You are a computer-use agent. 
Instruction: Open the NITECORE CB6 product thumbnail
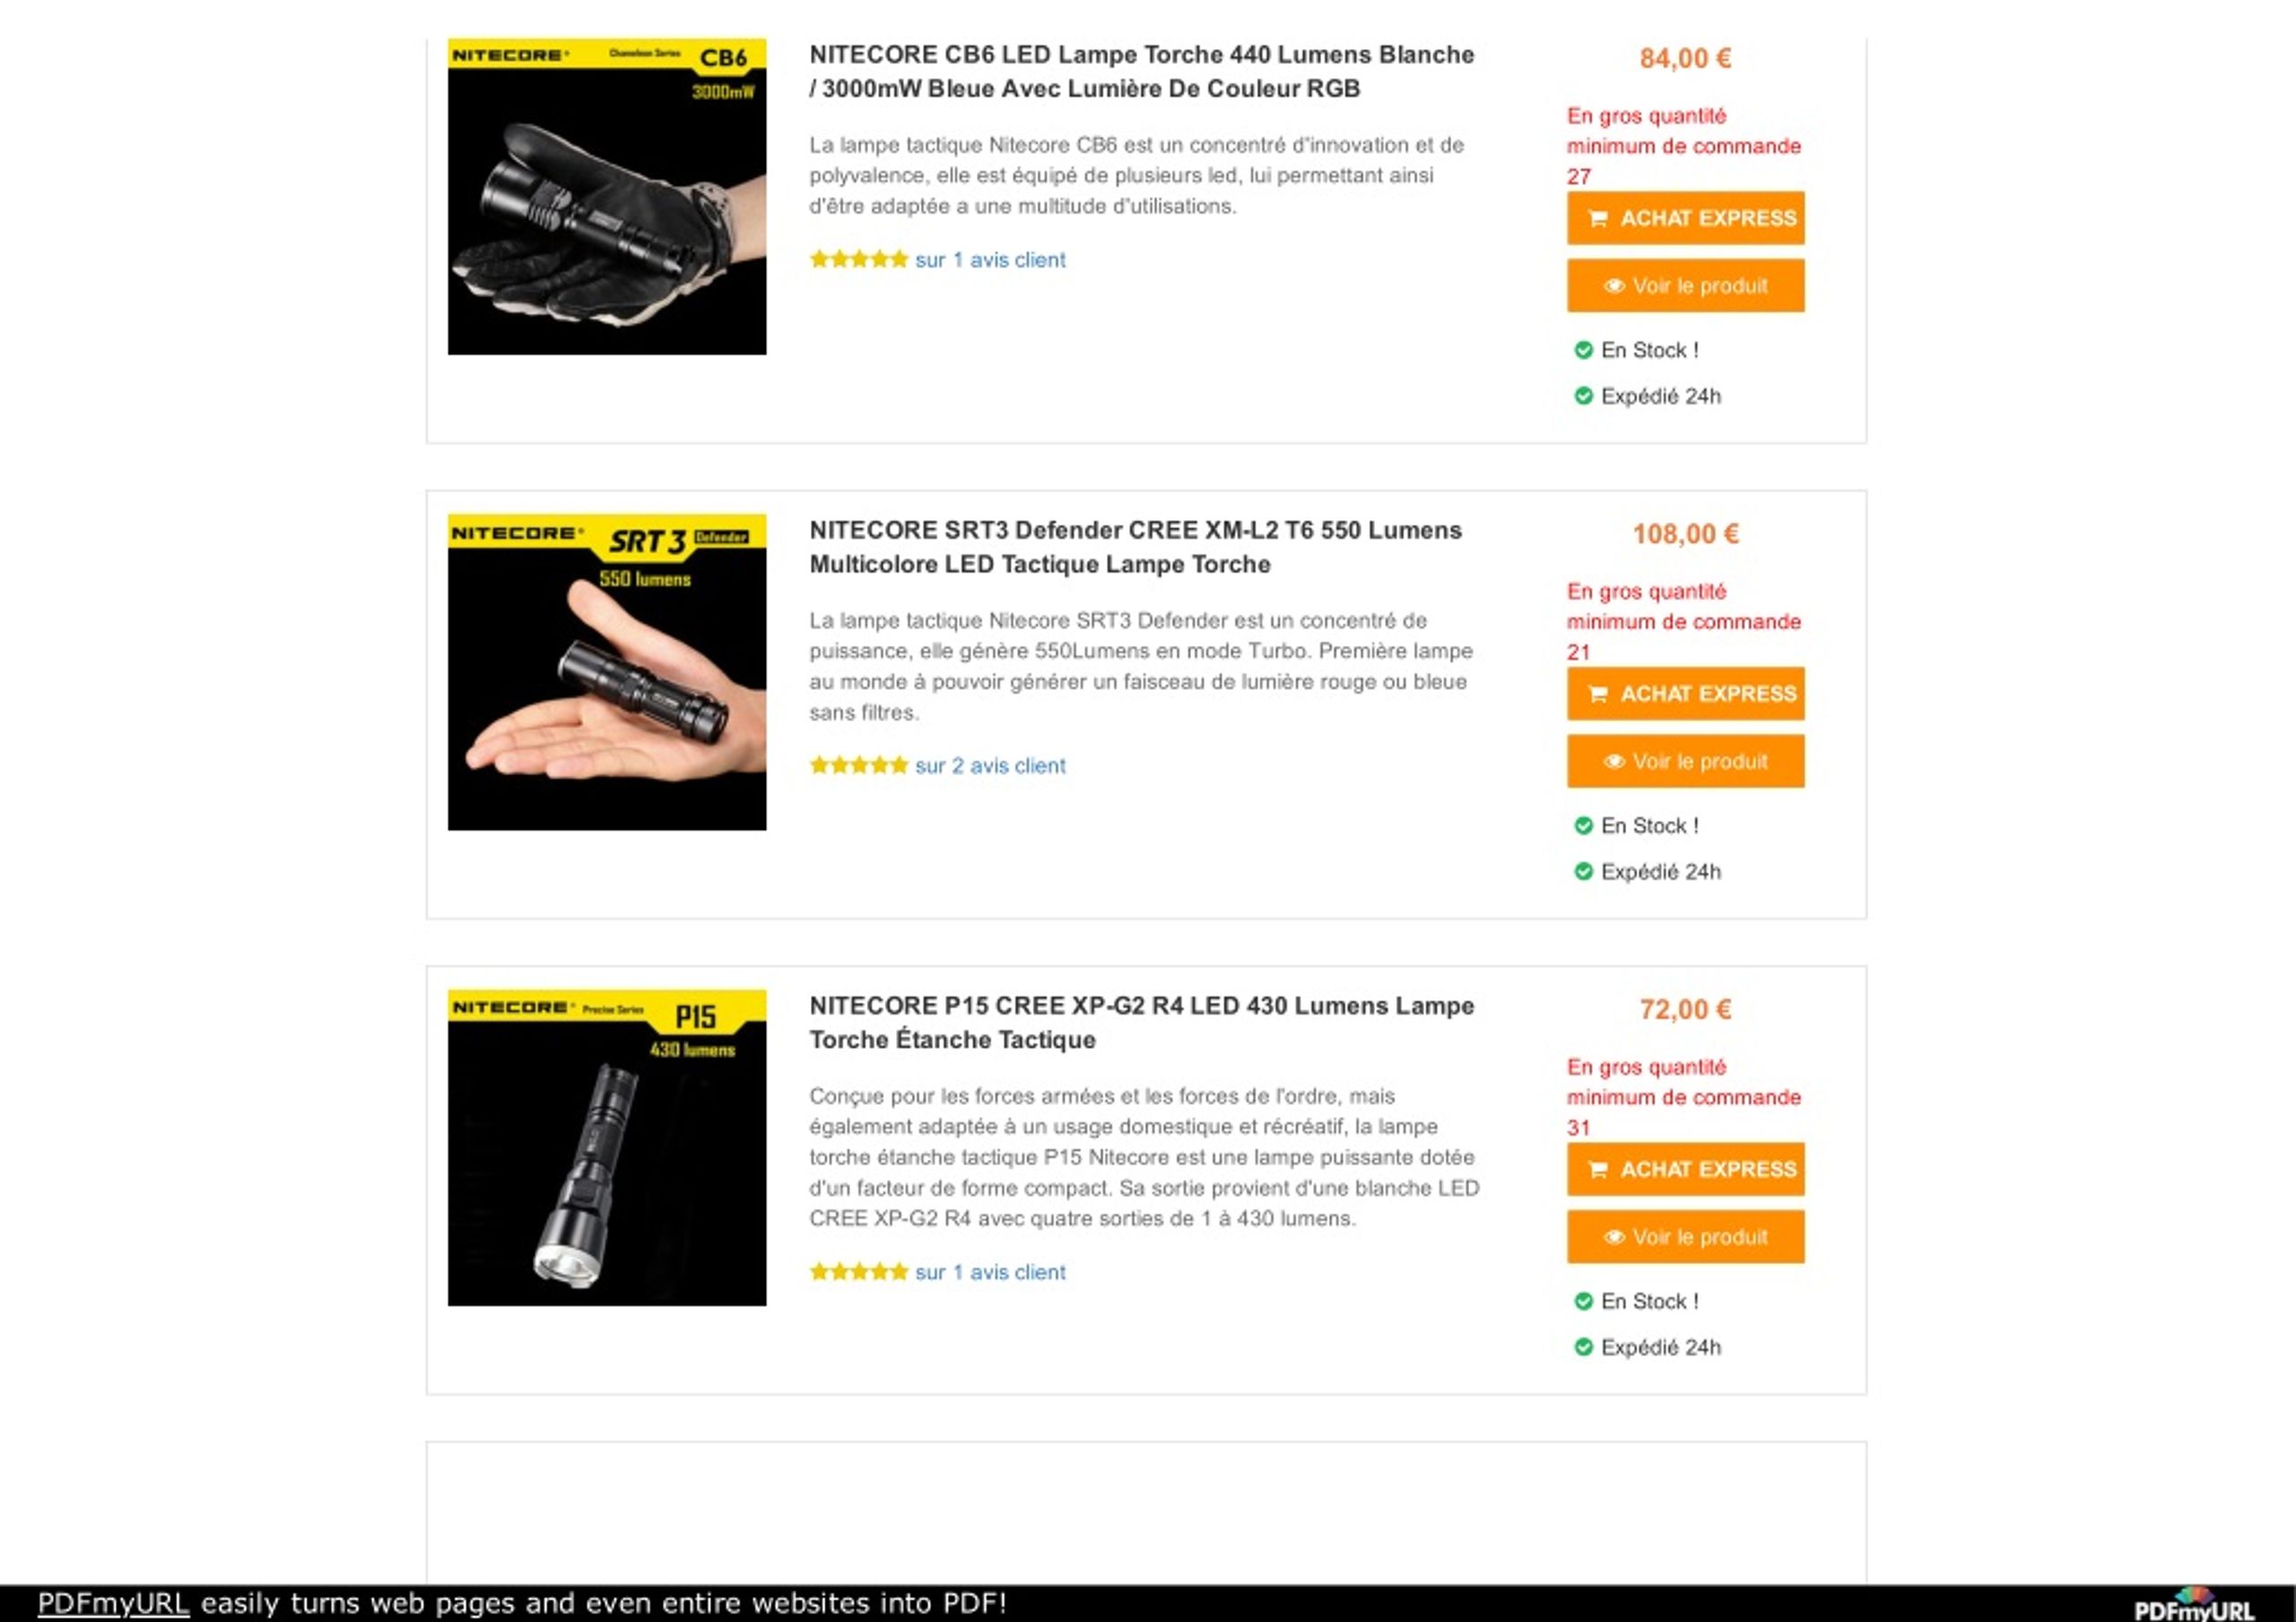(607, 197)
